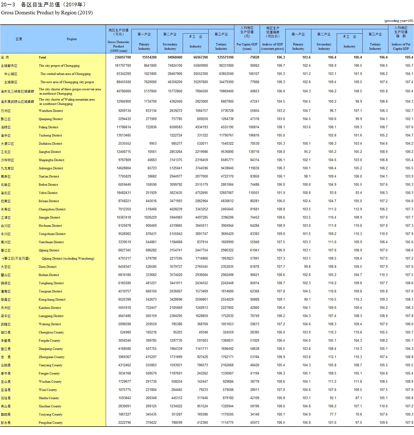The height and width of the screenshot is (435, 414).
Task: Select Pengshui GDP value 2222796
Action: pos(124,423)
